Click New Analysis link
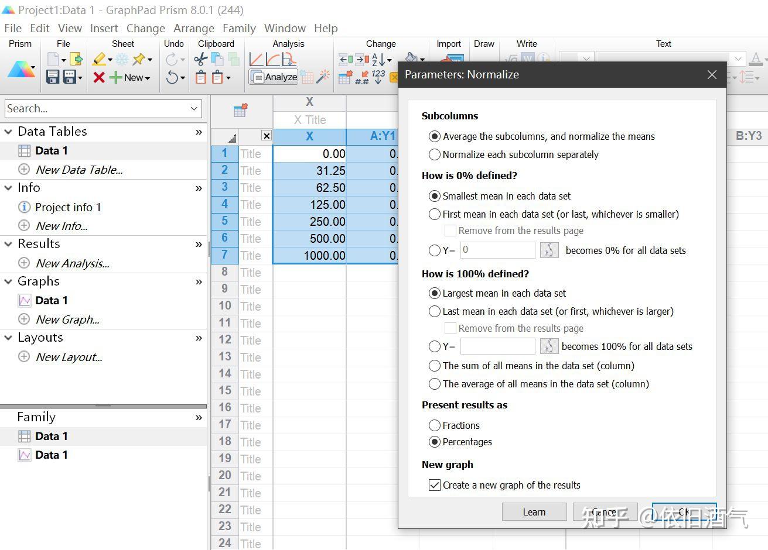768x550 pixels. 72,263
